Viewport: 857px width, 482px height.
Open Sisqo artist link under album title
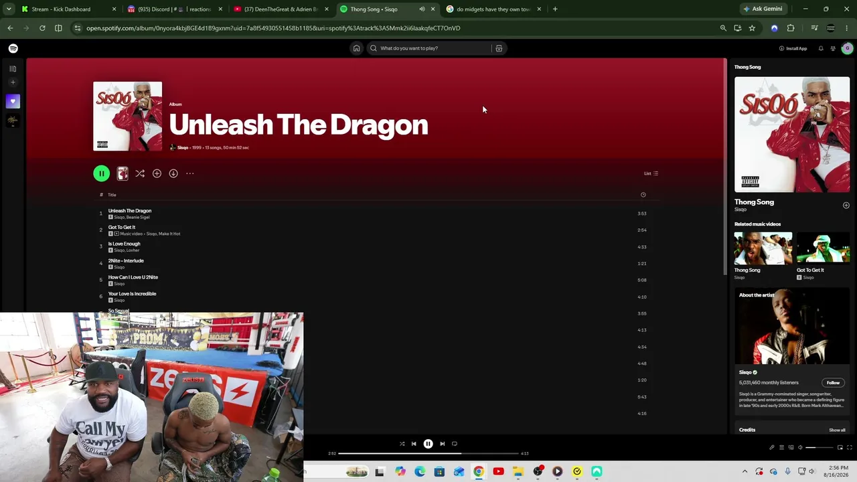point(183,147)
